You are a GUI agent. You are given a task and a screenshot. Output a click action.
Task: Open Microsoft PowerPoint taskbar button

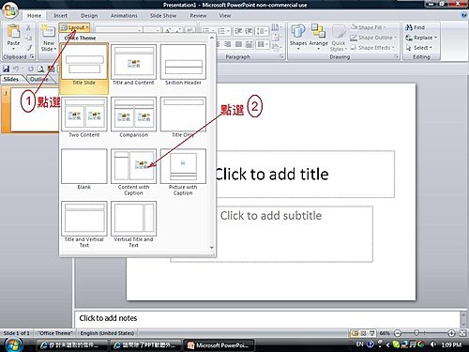coord(219,345)
